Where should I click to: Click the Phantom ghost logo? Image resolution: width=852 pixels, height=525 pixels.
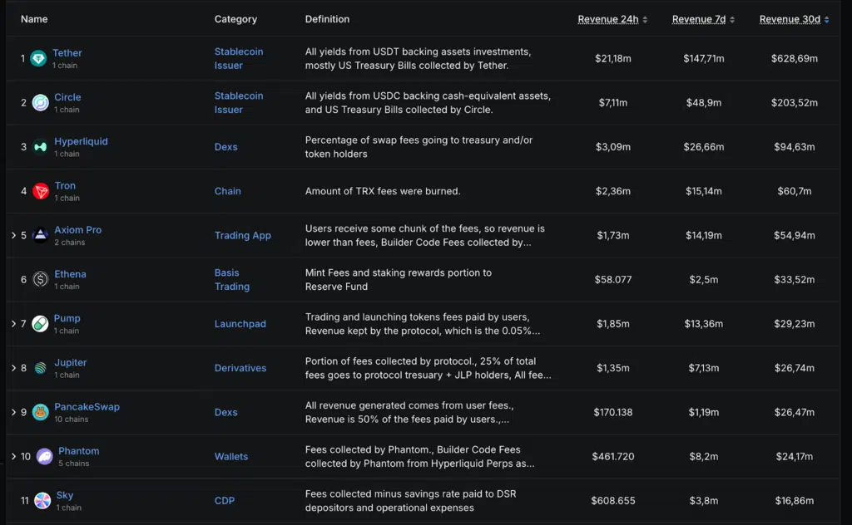click(x=44, y=456)
